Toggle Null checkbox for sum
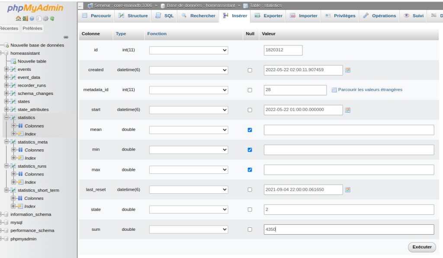 [x=250, y=230]
